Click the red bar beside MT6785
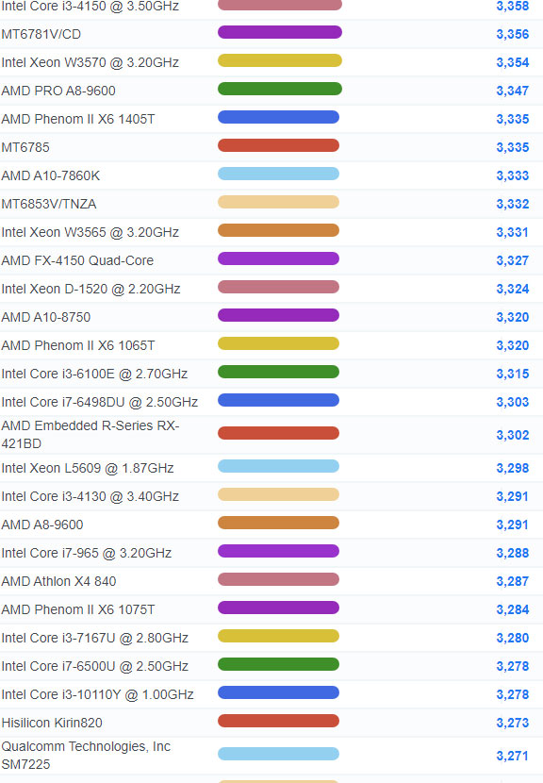 (278, 146)
